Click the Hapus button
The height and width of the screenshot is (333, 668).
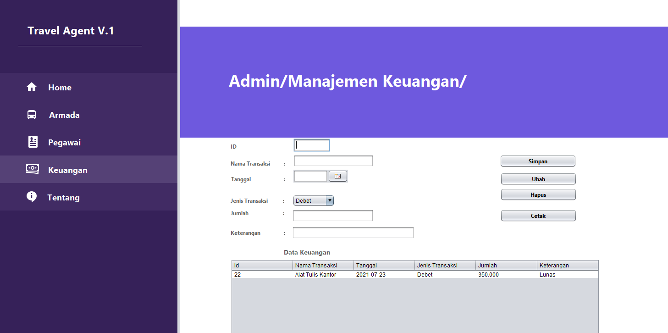(538, 194)
